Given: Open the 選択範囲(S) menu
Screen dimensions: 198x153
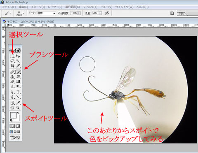Looking at the screenshot, I should 73,7.
